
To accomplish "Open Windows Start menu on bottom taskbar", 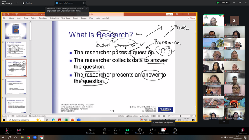I will [3, 137].
